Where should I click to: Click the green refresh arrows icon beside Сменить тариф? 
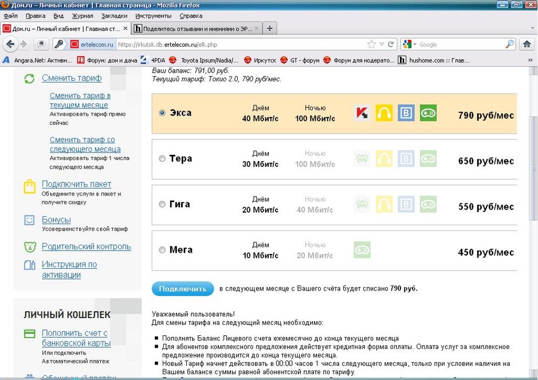pyautogui.click(x=30, y=79)
